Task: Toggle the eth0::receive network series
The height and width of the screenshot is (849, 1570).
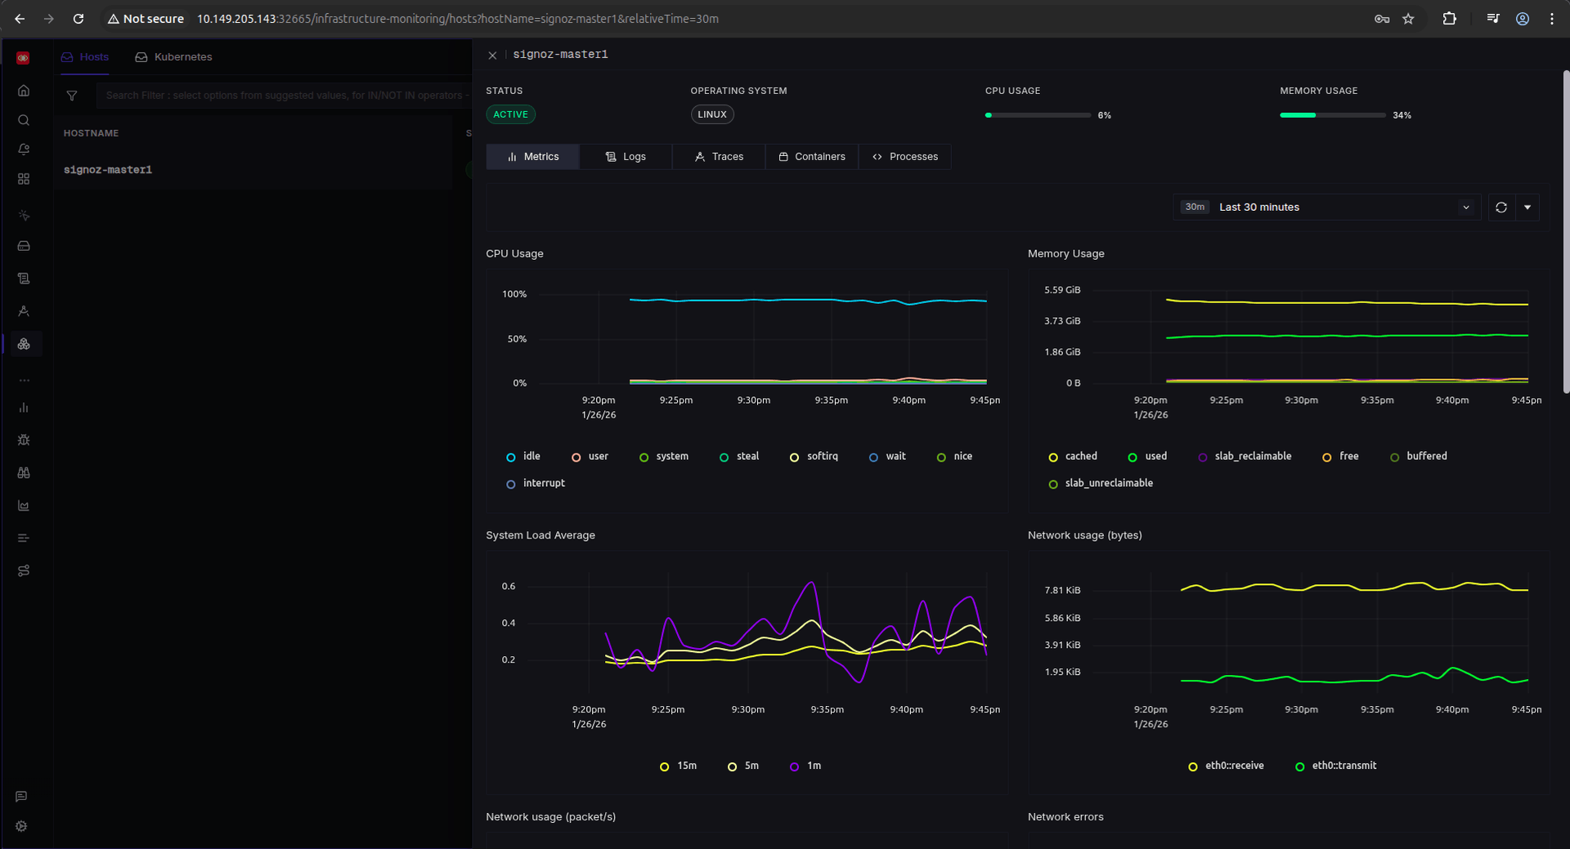Action: coord(1226,766)
